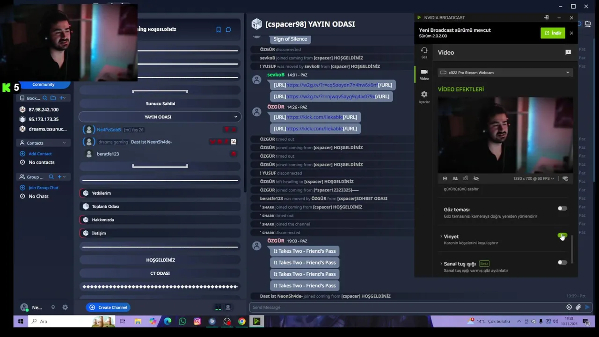The height and width of the screenshot is (337, 599).
Task: Open the first kick.com link from ÖZGÜR
Action: coord(315,117)
